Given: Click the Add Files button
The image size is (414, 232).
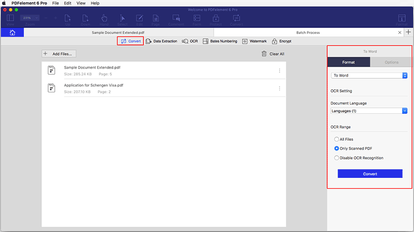Looking at the screenshot, I should tap(58, 54).
